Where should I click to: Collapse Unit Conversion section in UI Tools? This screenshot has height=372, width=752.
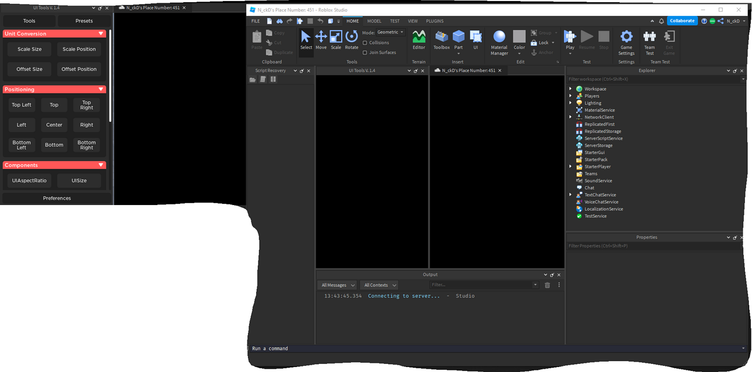101,34
